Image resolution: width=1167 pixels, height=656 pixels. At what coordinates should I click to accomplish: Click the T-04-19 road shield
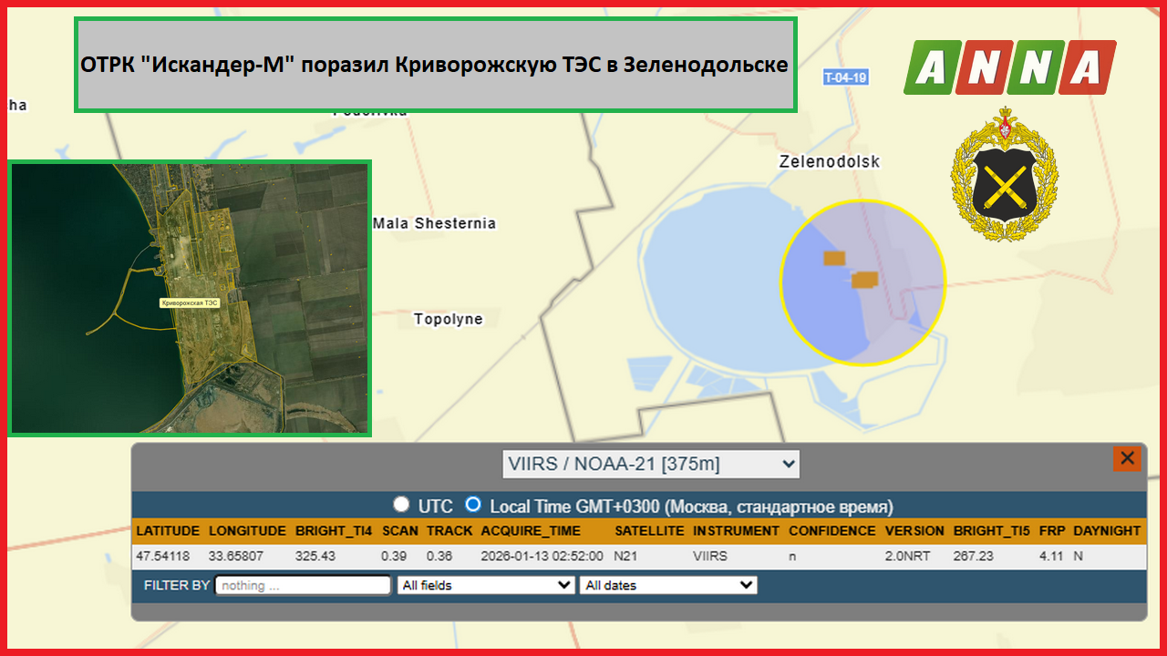point(845,77)
